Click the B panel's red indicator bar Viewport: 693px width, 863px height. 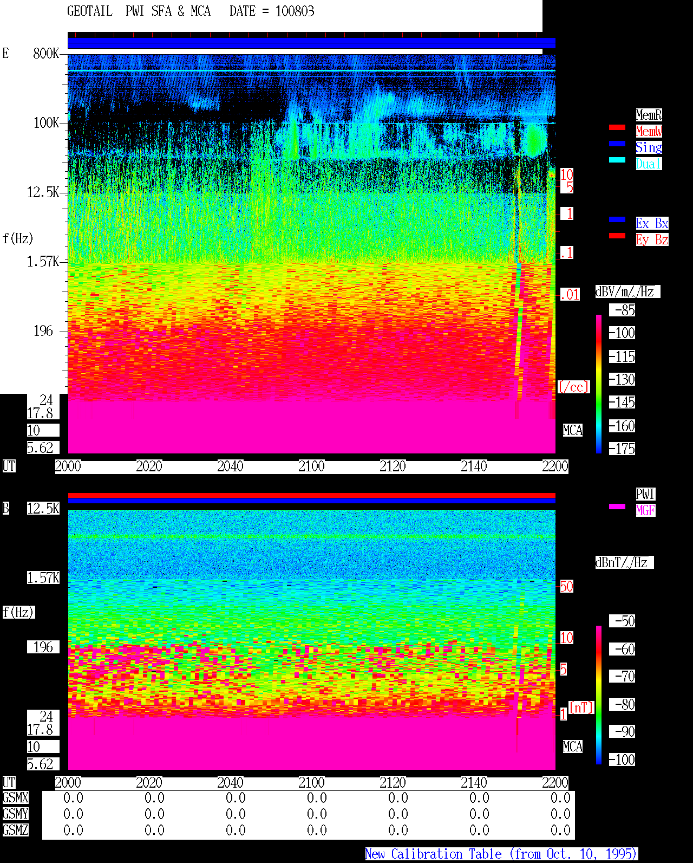tap(311, 495)
